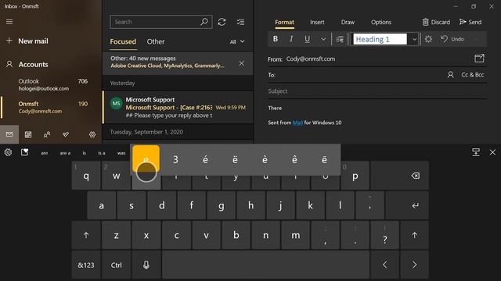The width and height of the screenshot is (501, 281).
Task: Open the hamburger navigation menu
Action: tap(9, 22)
